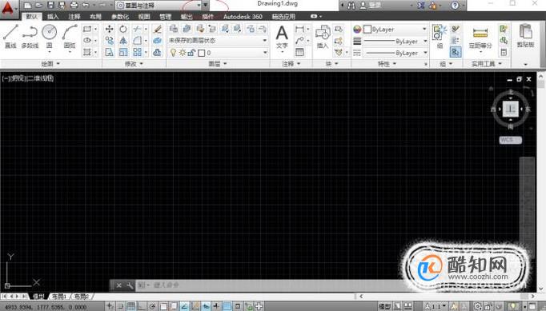The image size is (546, 311).
Task: Click the Stretch tool icon
Action: click(110, 52)
